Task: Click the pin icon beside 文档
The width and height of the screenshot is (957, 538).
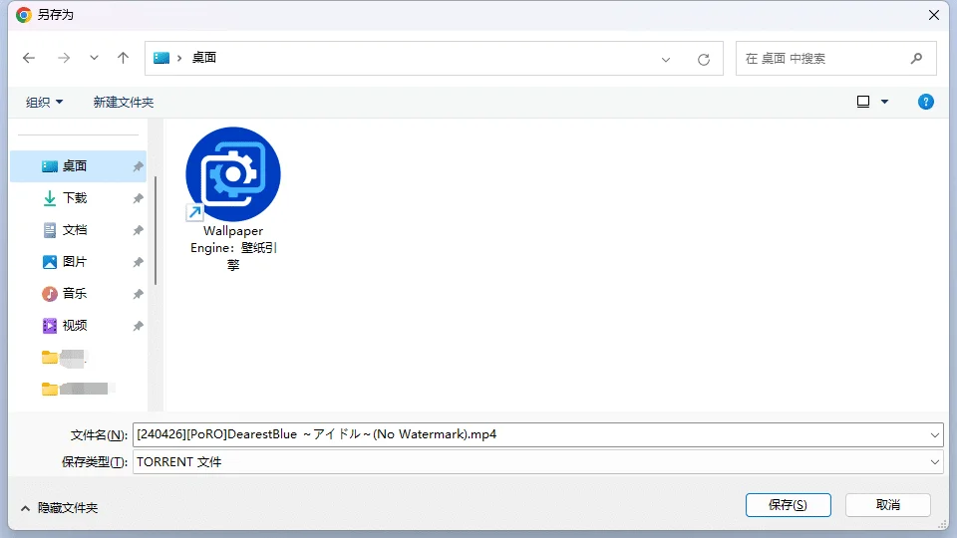Action: point(138,230)
